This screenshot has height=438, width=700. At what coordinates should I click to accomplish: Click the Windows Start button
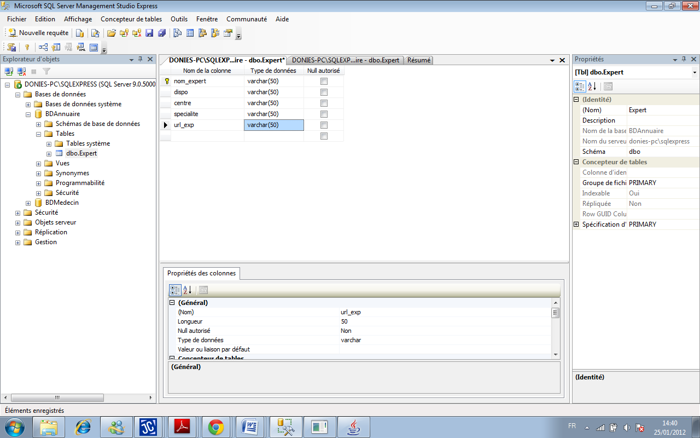tap(15, 427)
